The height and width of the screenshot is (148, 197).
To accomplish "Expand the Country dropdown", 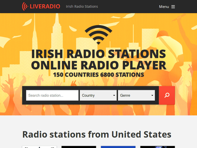I will click(x=98, y=95).
